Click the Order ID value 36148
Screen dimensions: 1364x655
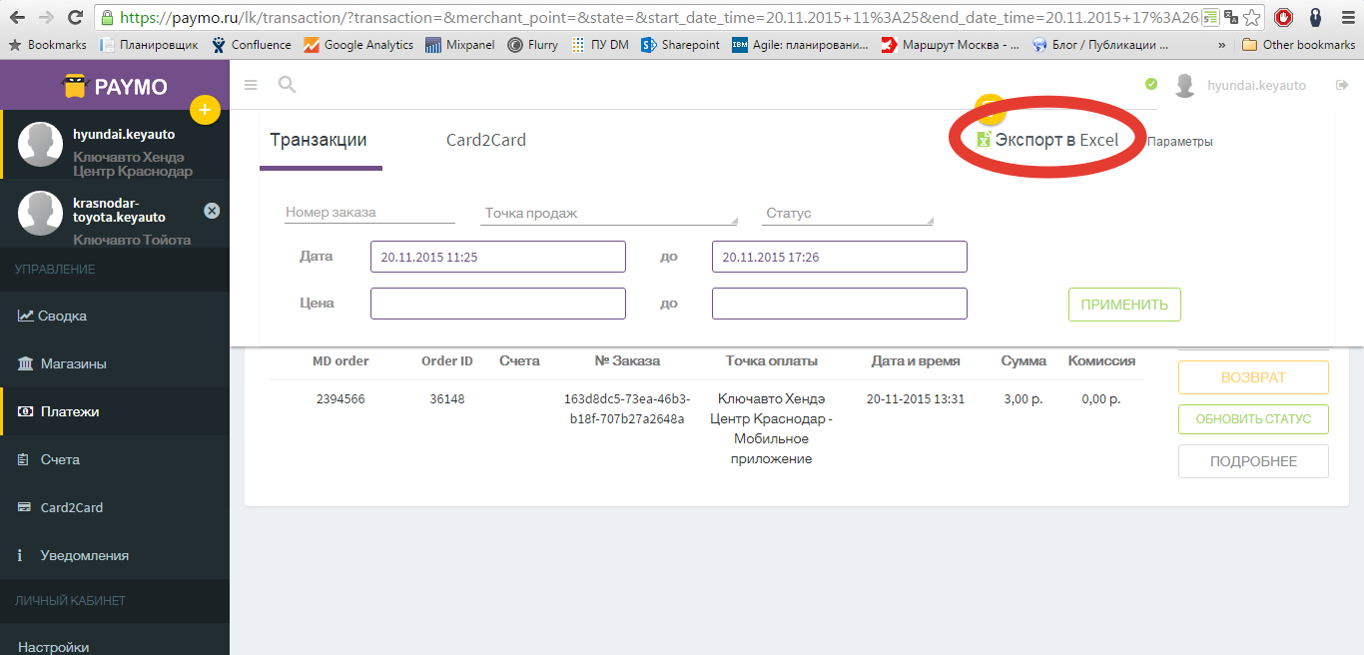(x=447, y=399)
